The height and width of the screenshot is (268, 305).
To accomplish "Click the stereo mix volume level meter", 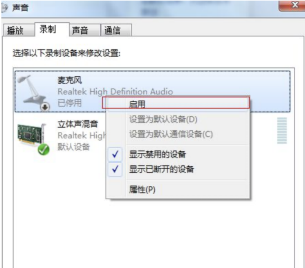I will [x=281, y=131].
